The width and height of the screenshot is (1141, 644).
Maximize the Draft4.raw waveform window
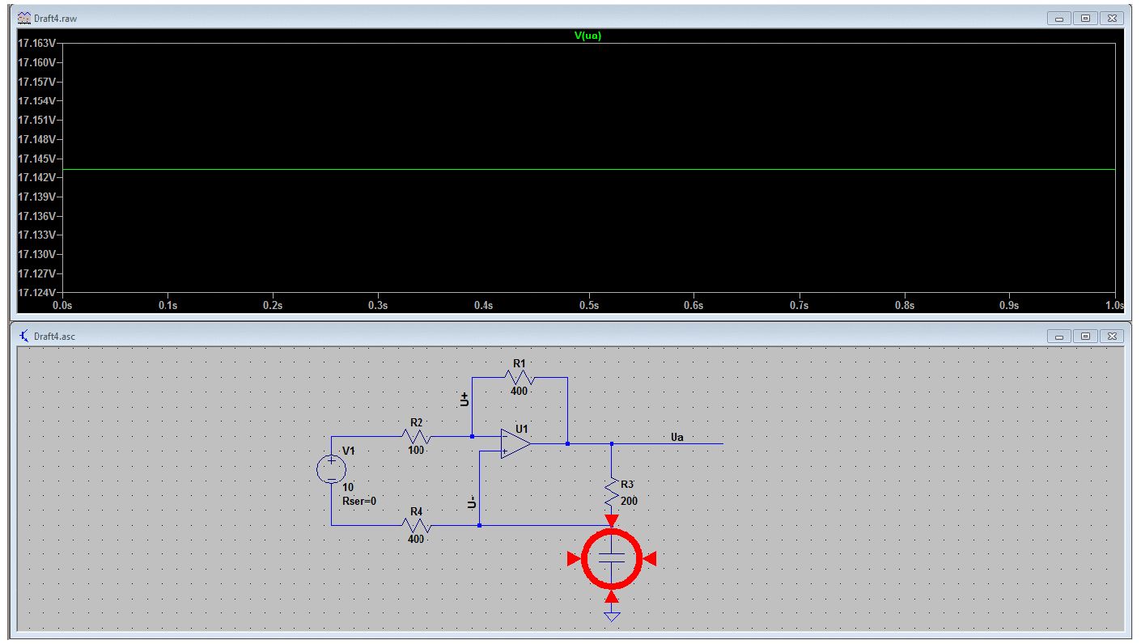coord(1086,18)
